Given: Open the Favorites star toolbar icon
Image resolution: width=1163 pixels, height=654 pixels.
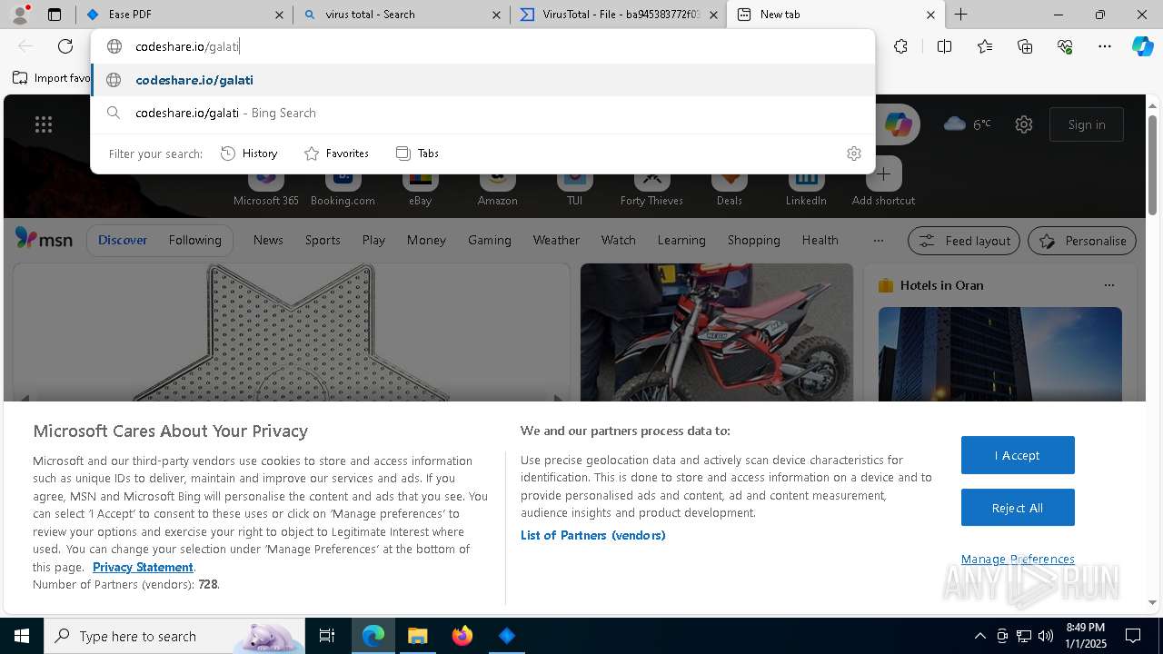Looking at the screenshot, I should [985, 46].
